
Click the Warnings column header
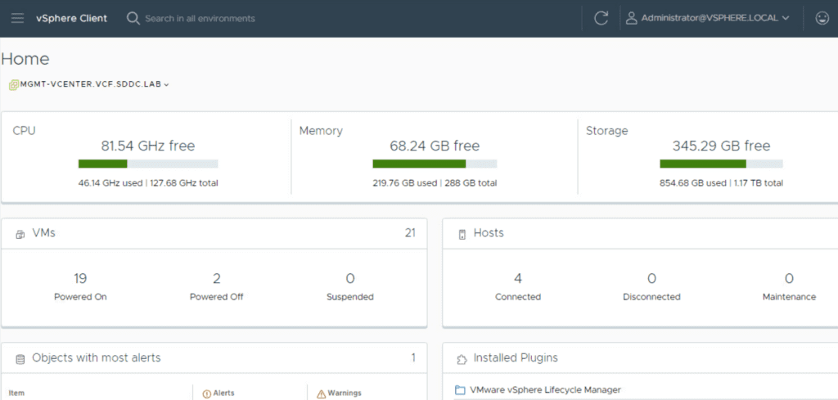click(x=345, y=393)
